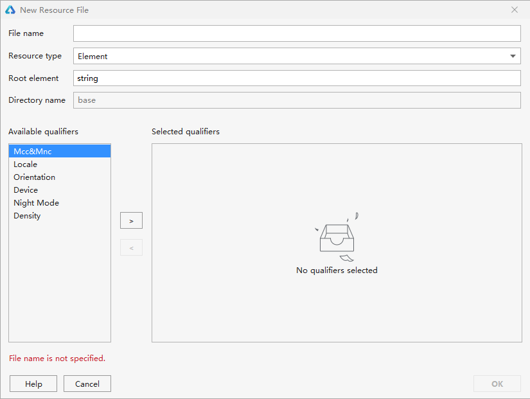
Task: Open Help for this dialog
Action: point(33,384)
